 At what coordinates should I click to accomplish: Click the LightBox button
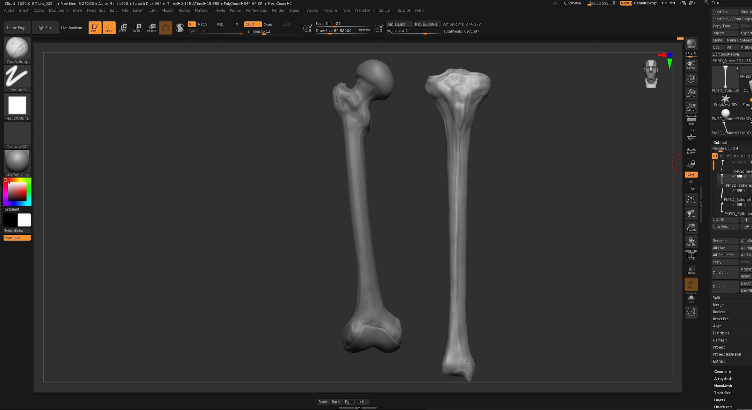[x=44, y=28]
